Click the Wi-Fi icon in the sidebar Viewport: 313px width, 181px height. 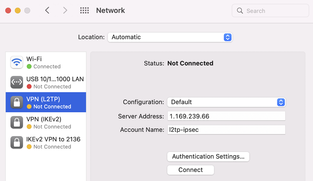(x=17, y=62)
